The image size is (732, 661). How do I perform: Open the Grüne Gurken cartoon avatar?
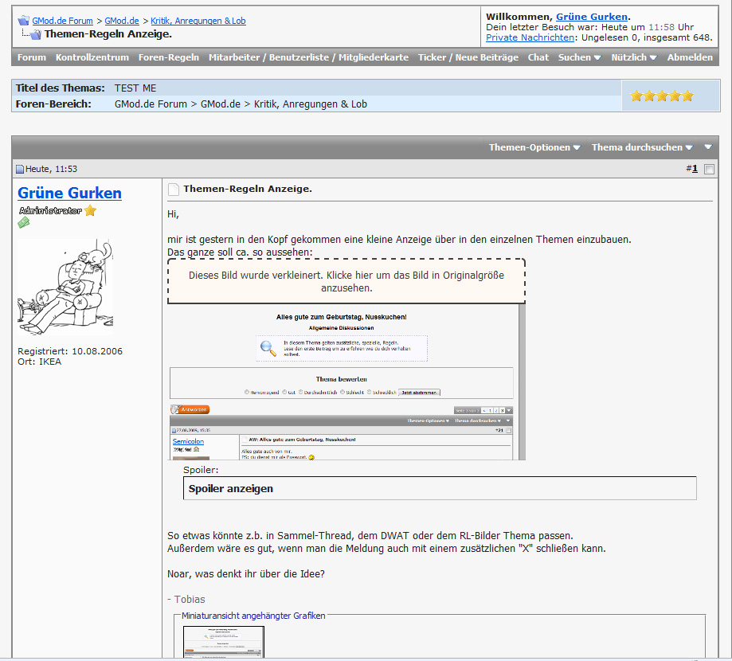click(x=65, y=287)
